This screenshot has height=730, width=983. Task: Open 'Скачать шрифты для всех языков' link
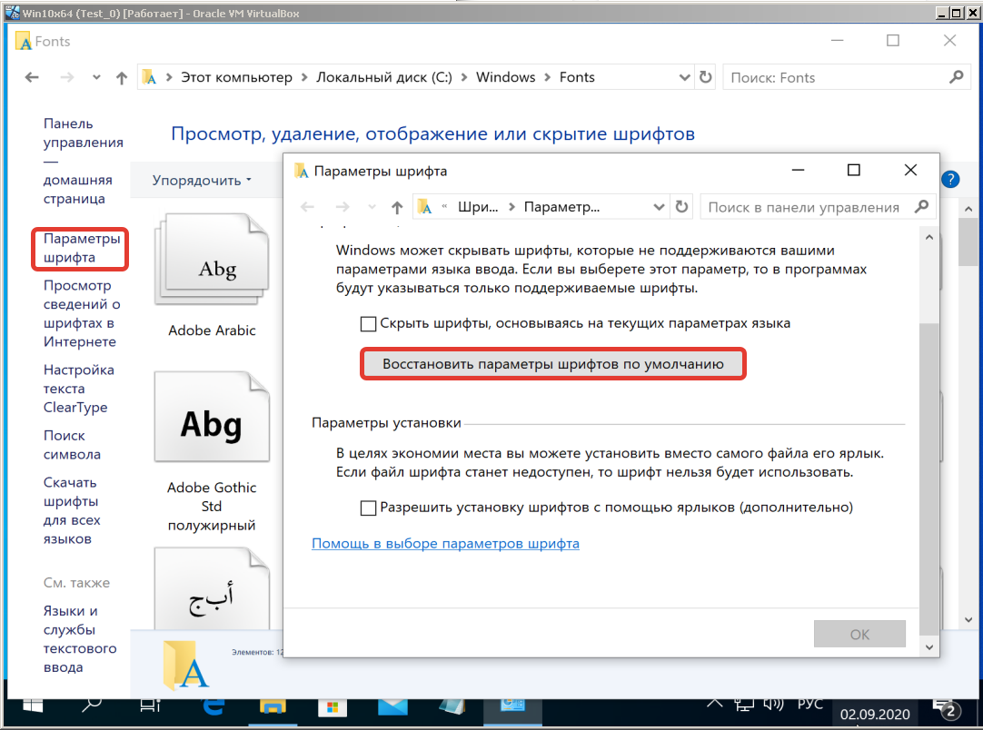tap(72, 510)
